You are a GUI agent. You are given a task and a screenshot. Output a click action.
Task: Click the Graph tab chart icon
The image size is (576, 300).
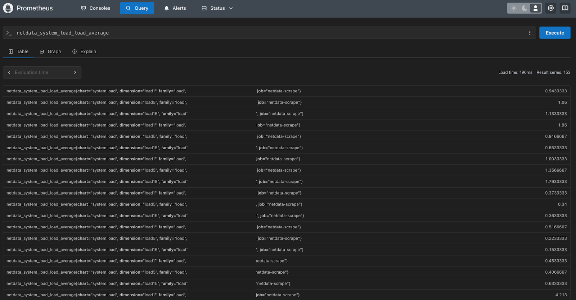tap(42, 51)
